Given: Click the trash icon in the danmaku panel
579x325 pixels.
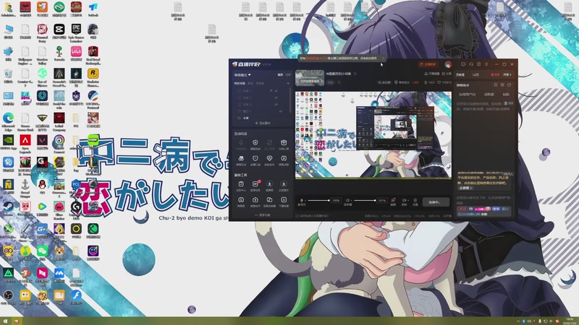Looking at the screenshot, I should pyautogui.click(x=506, y=103).
